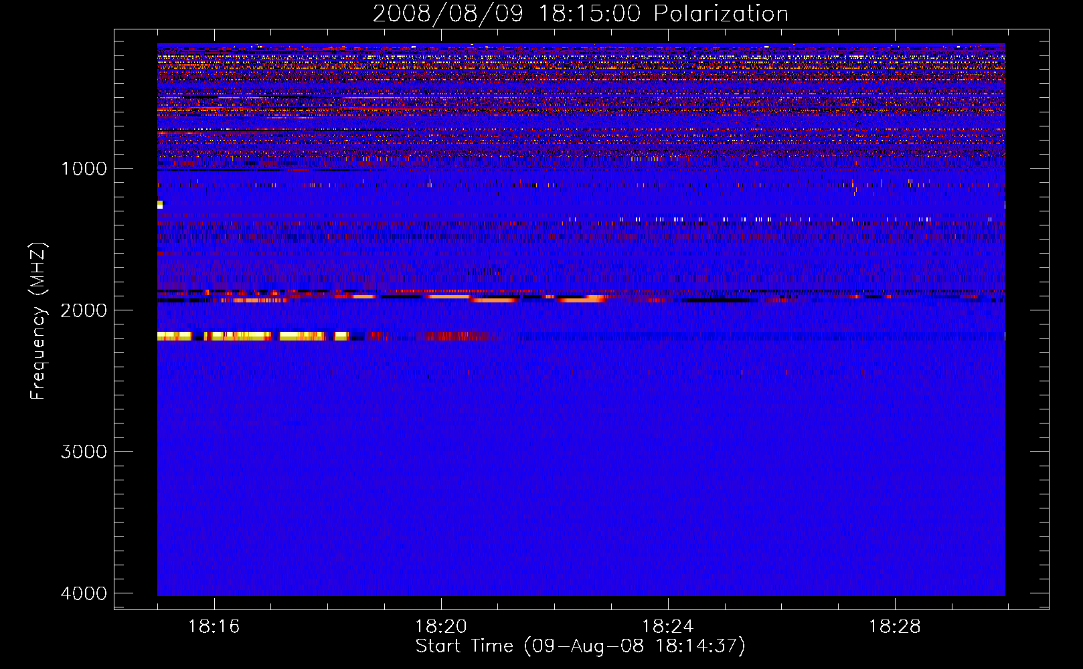Click the 18:20 time tick label
Viewport: 1083px width, 669px height.
coord(441,627)
